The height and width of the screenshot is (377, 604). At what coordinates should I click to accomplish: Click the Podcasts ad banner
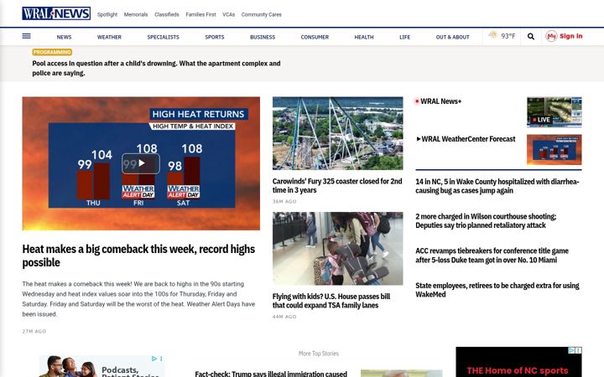(102, 366)
